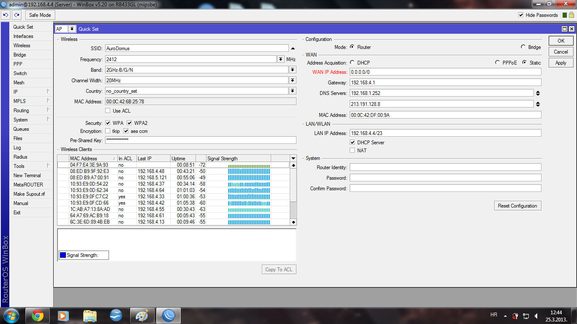
Task: Click the stepper beside DNS server 192.168.1.252
Action: coord(538,93)
